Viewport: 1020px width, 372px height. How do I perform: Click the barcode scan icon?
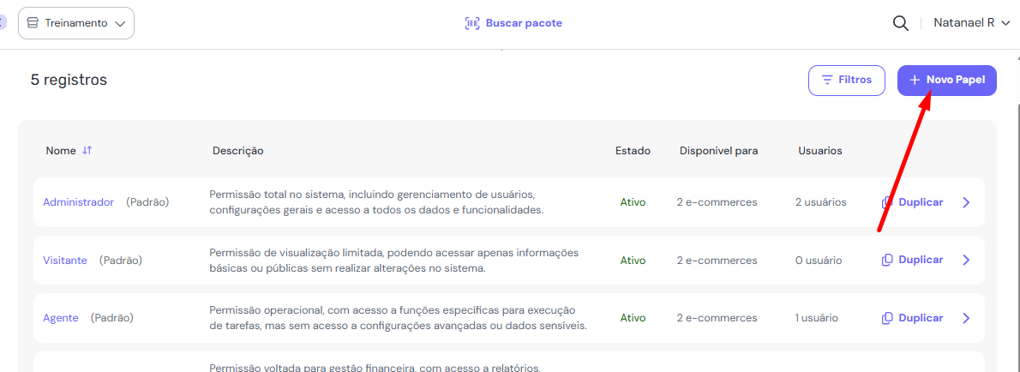tap(472, 23)
